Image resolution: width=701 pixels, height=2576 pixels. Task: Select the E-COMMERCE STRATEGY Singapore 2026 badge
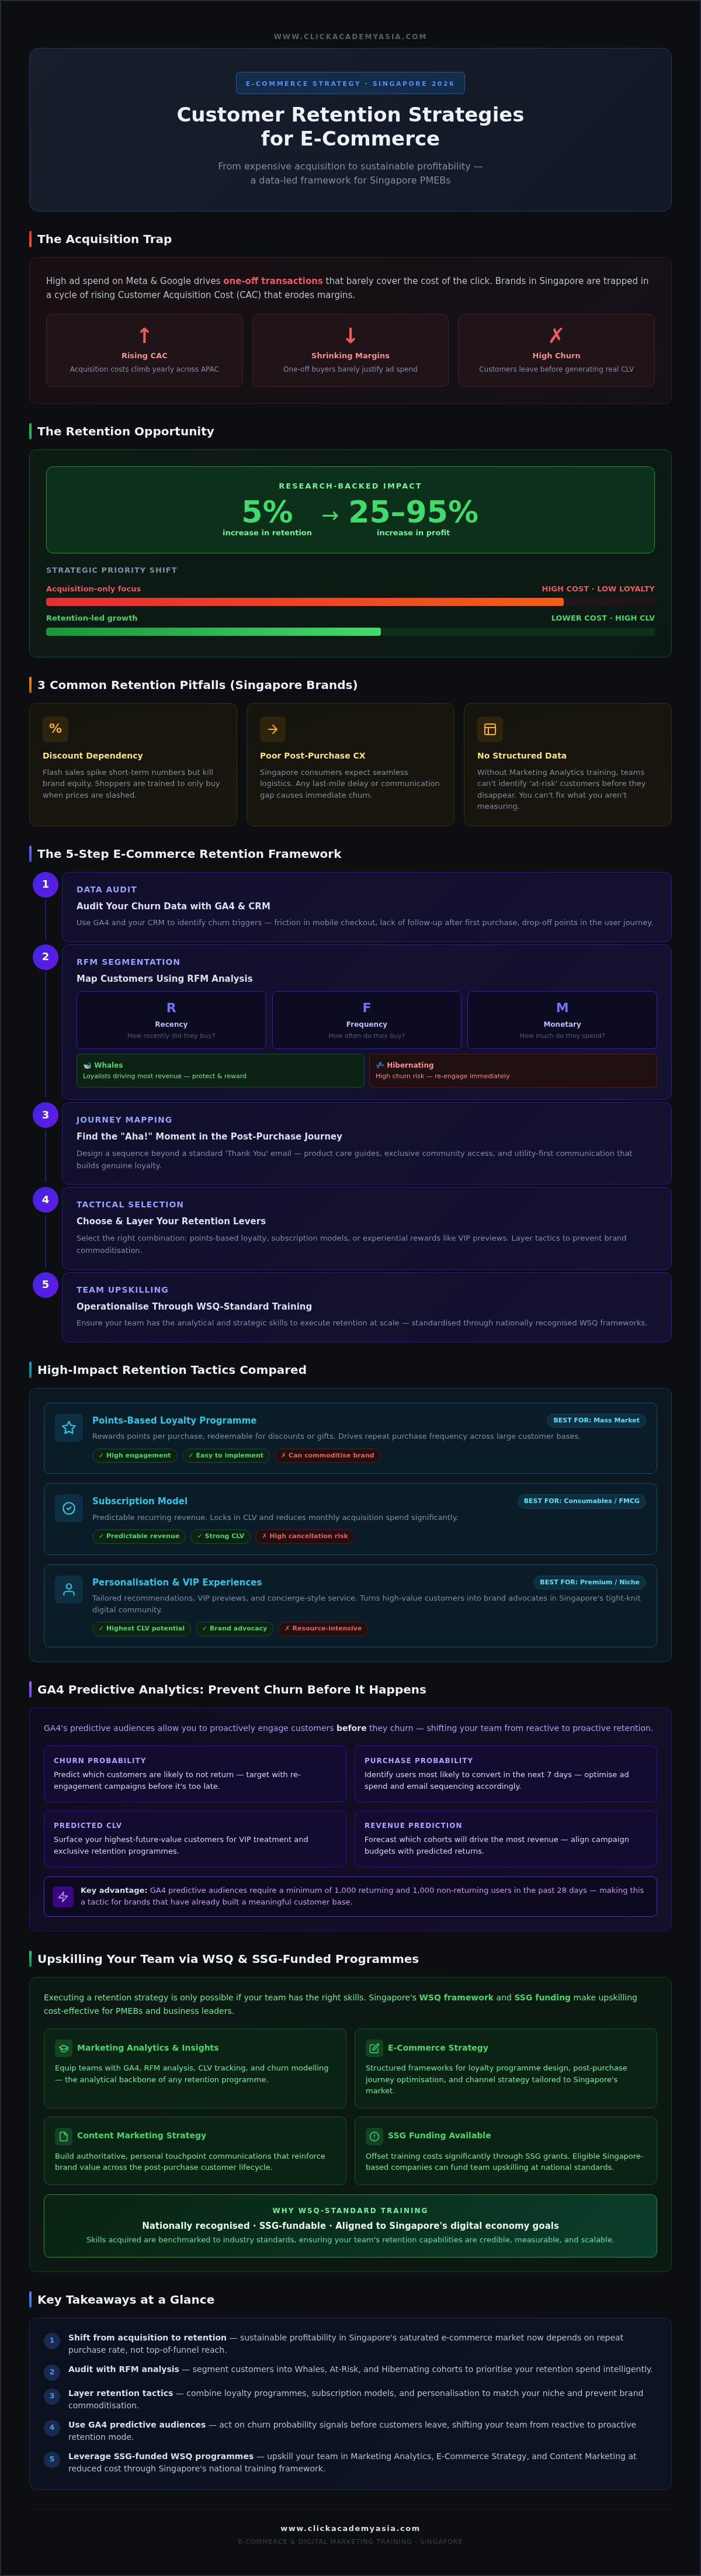pyautogui.click(x=350, y=84)
